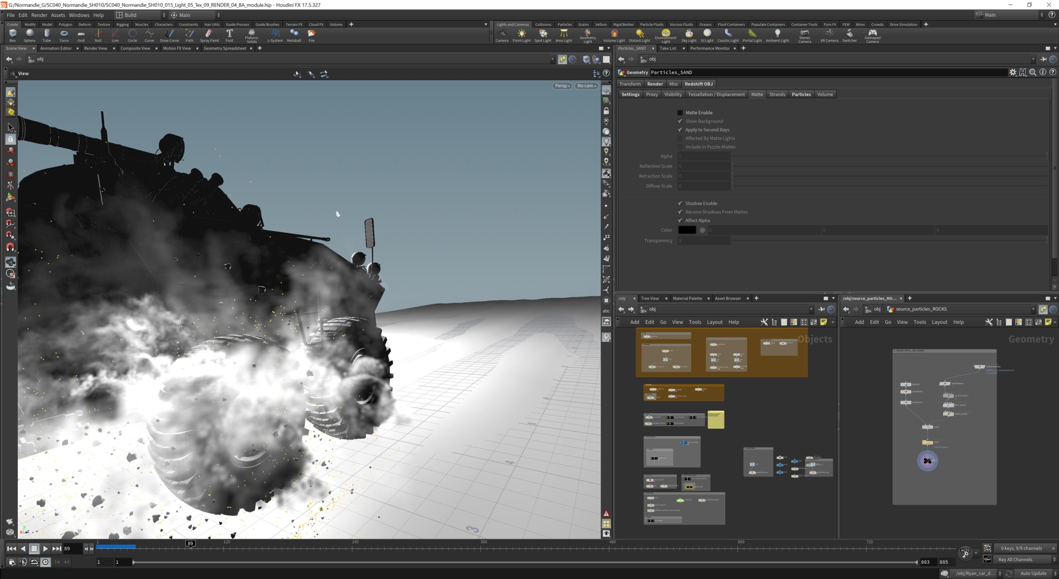Open the No cam camera dropdown
Screen dimensions: 1059x579
[x=586, y=86]
